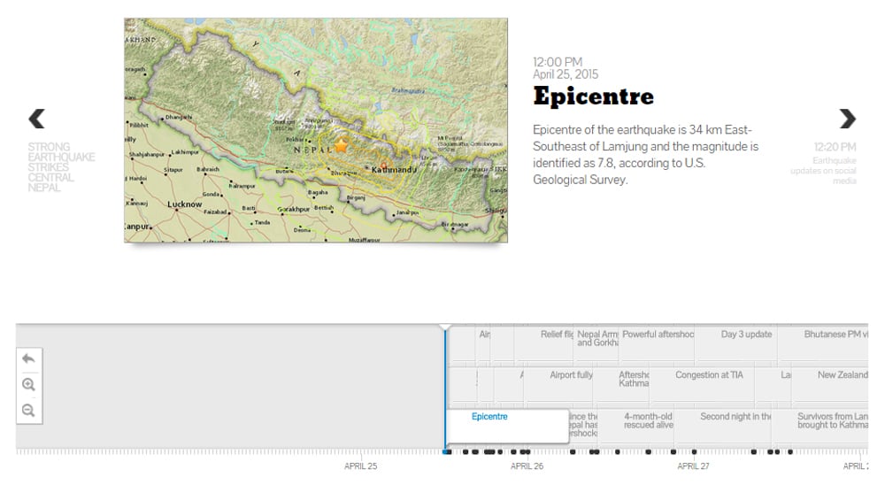The height and width of the screenshot is (485, 885).
Task: Click the previous slide title 'STRONG EARTHQUAKE STRIKES CENTRAL NEPAL'
Action: 61,167
